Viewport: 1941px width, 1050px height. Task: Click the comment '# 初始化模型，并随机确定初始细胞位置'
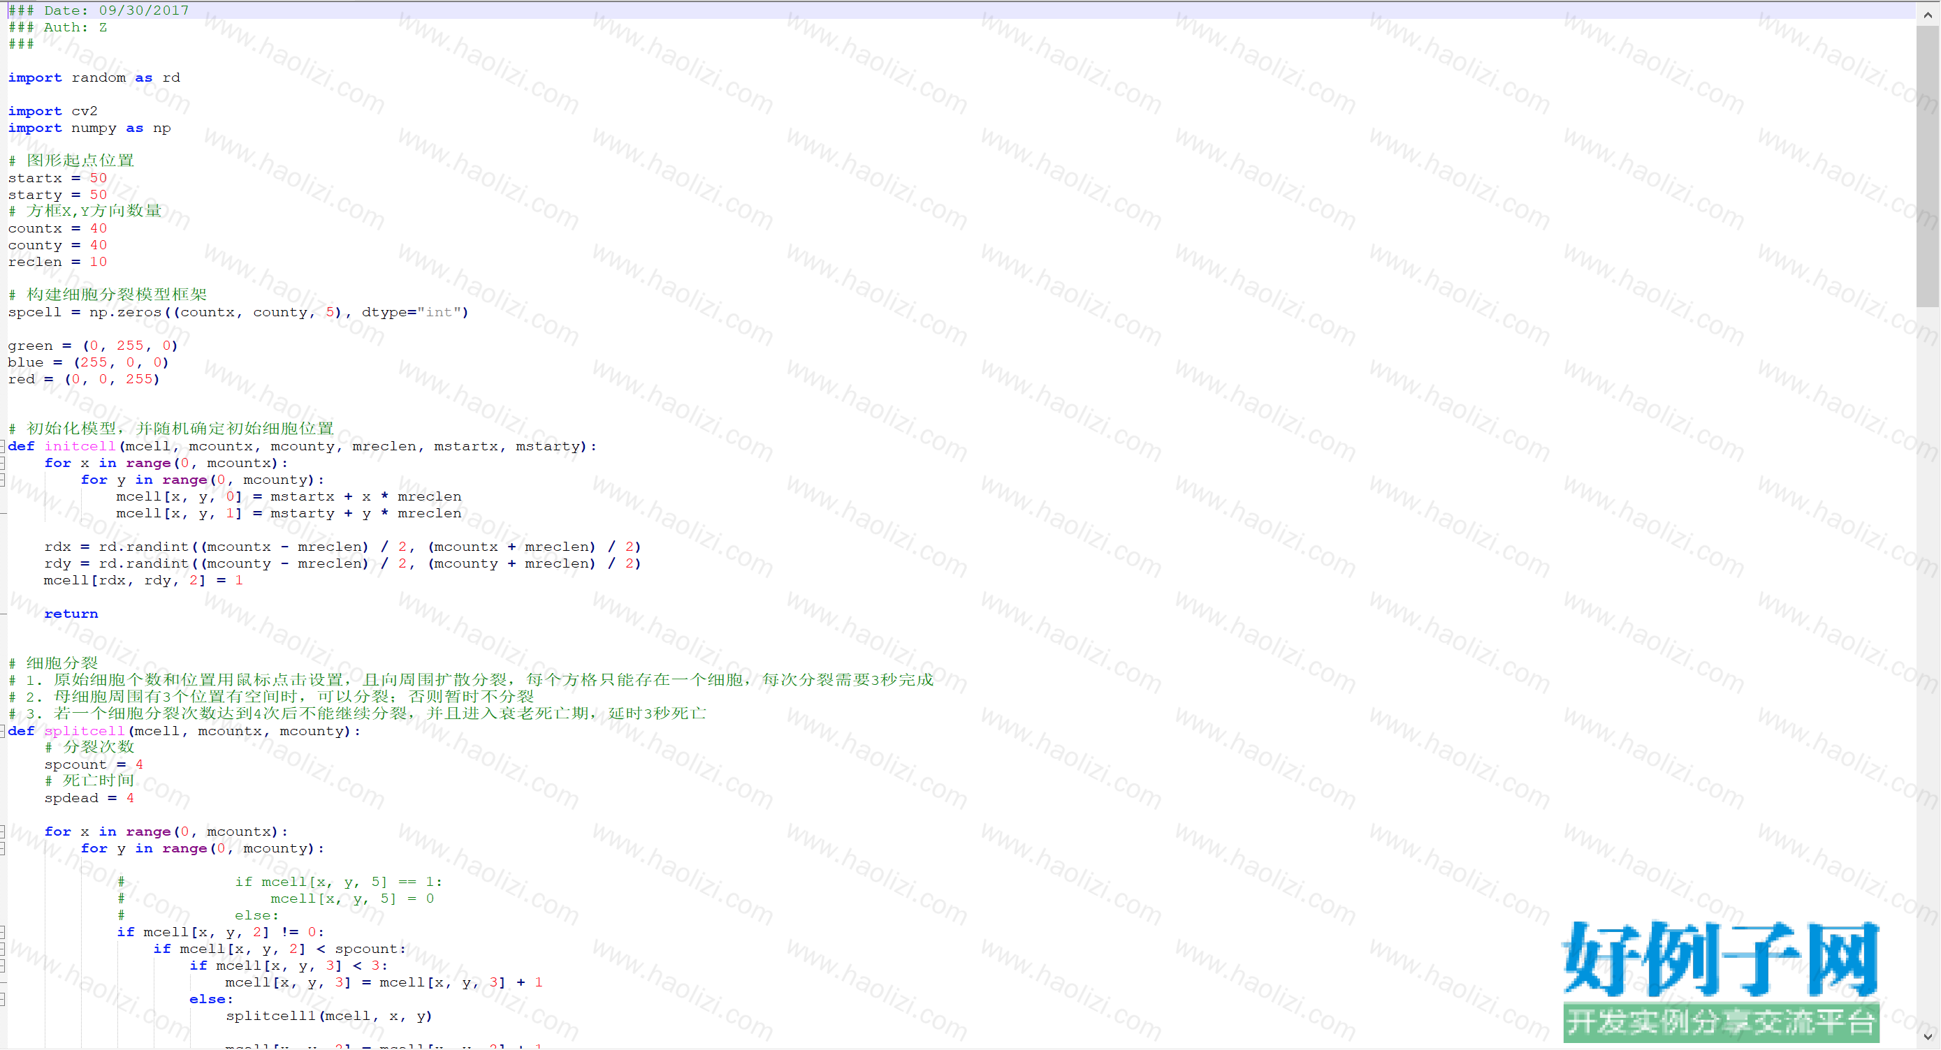pos(170,428)
